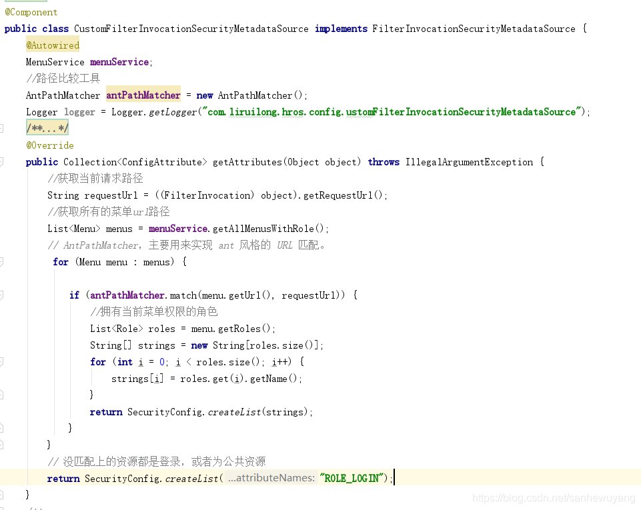Click the getName() call
Screen dimensions: 641x510
(x=273, y=379)
